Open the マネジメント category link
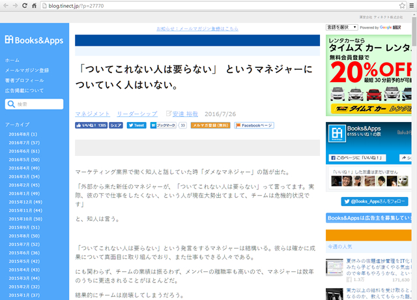The height and width of the screenshot is (300, 417). [x=93, y=113]
